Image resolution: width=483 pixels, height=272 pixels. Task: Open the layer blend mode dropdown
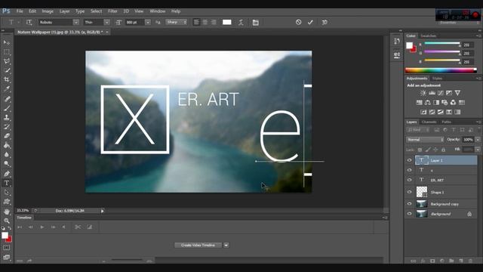pyautogui.click(x=425, y=140)
